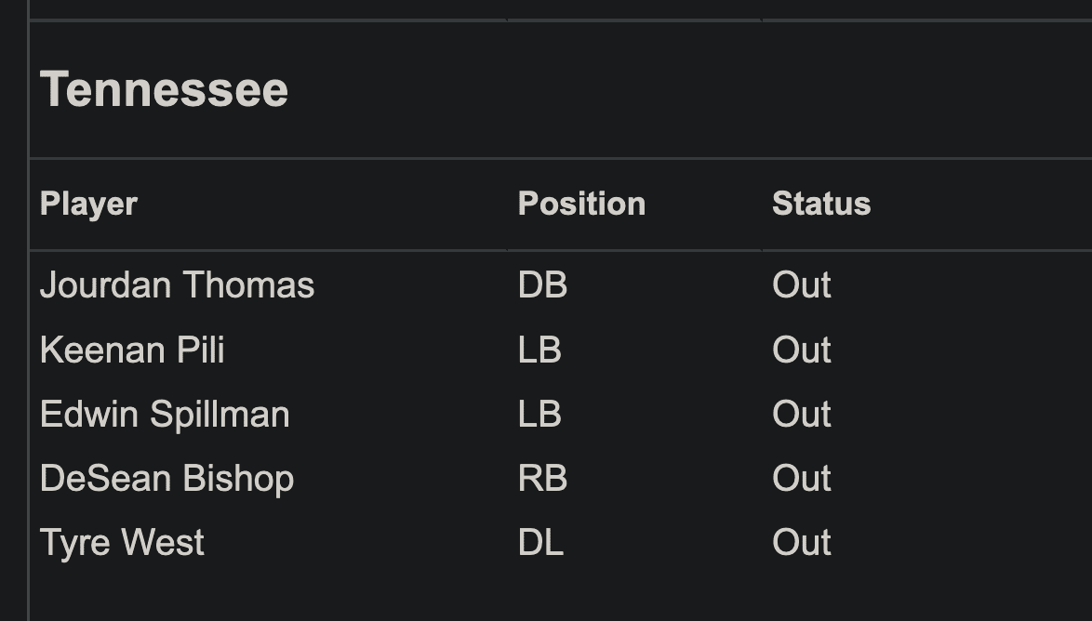Click the DL position for Tyre West
This screenshot has height=621, width=1092.
pos(540,543)
